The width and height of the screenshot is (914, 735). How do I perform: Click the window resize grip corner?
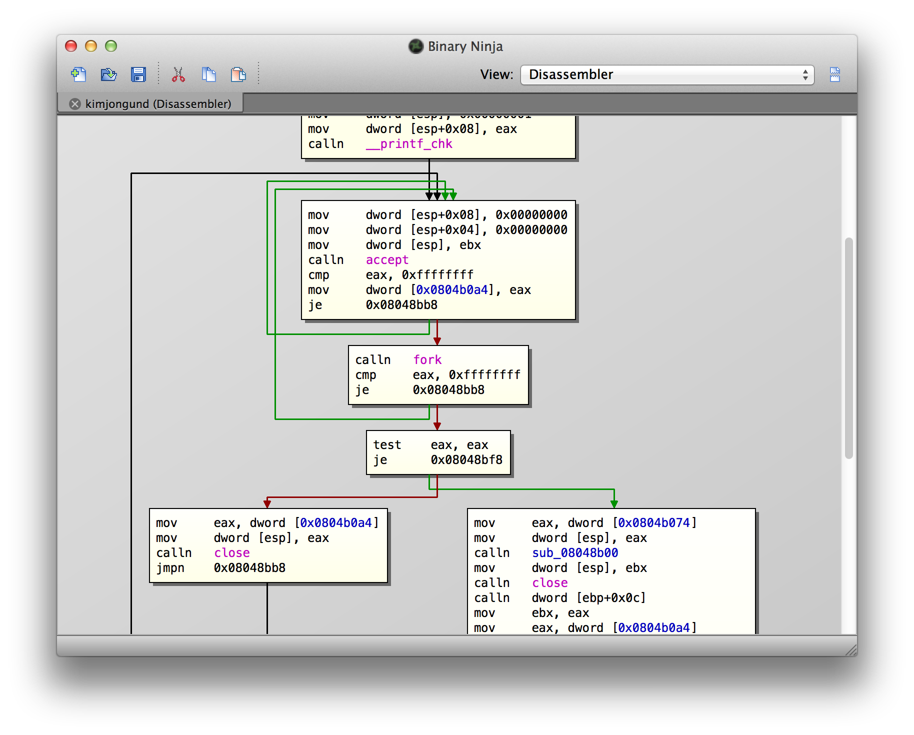click(x=850, y=649)
